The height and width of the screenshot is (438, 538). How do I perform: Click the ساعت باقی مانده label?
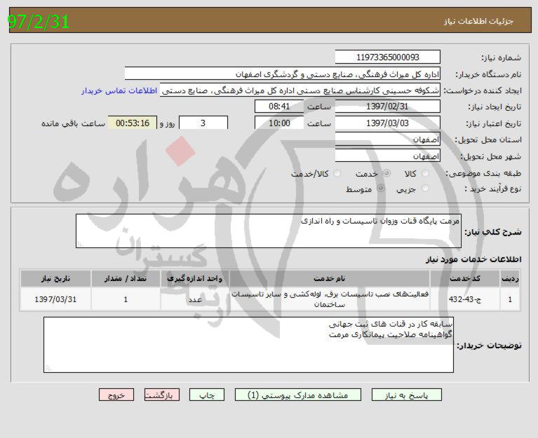point(73,123)
